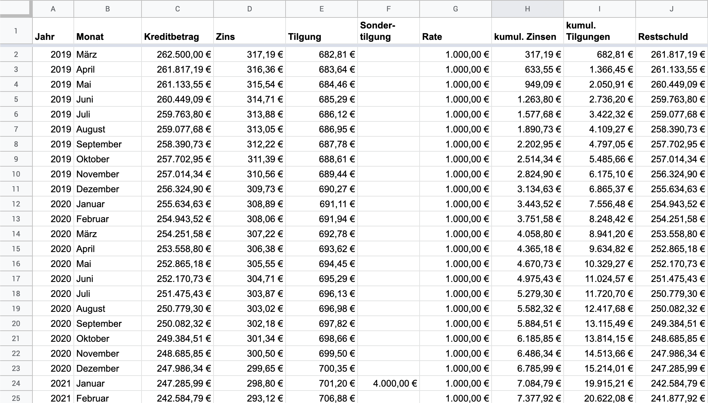This screenshot has height=403, width=708.
Task: Click month cell 'Januar' for 2021
Action: pos(108,383)
